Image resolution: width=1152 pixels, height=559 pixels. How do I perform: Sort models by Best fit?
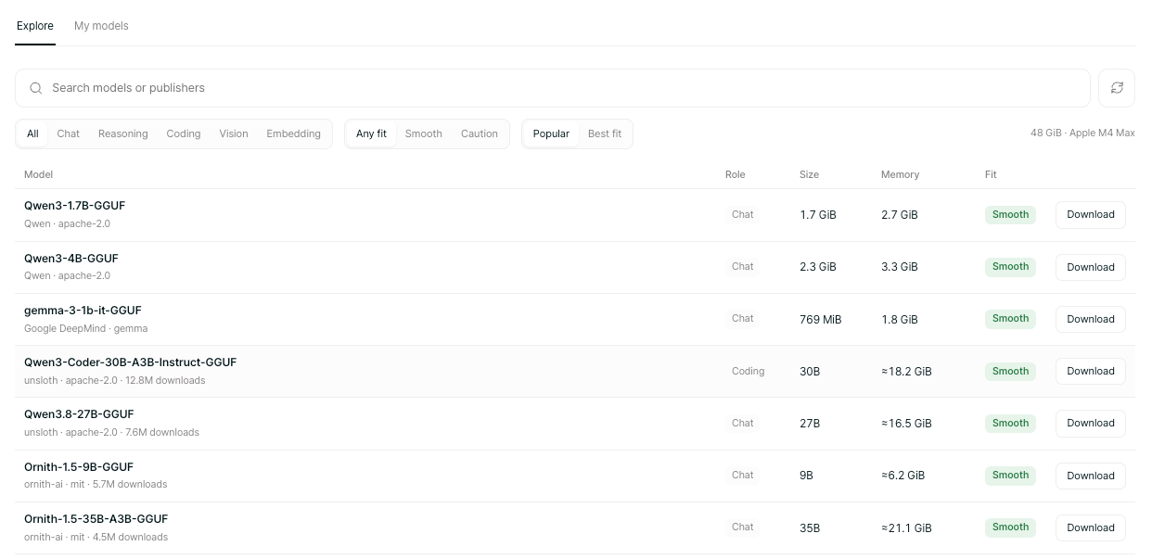pyautogui.click(x=605, y=133)
